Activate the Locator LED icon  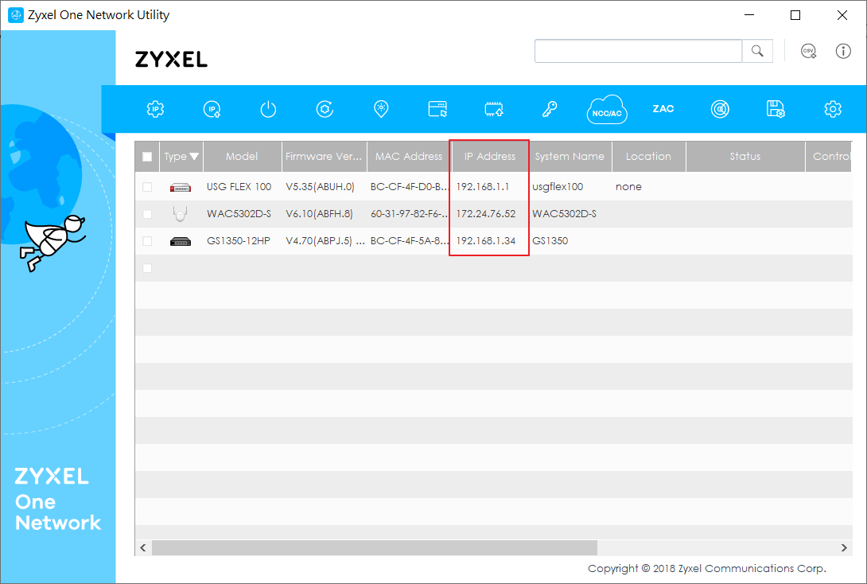[x=381, y=109]
